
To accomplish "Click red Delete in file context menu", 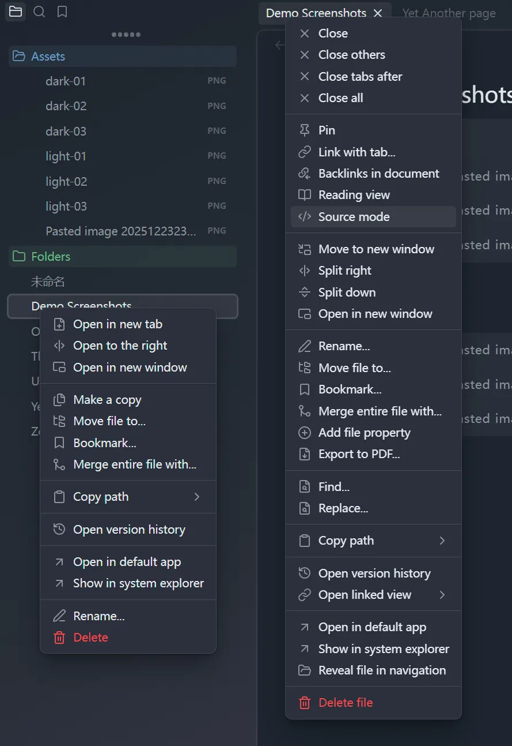I will pos(90,638).
